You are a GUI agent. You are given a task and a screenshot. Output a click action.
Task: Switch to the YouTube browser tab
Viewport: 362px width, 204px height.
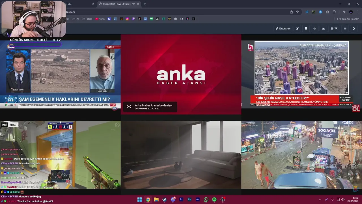(x=79, y=4)
